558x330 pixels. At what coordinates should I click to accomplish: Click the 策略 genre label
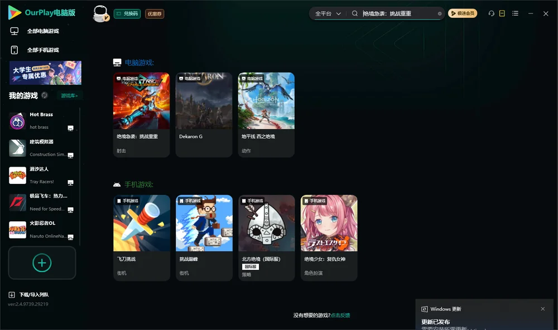[x=247, y=274]
